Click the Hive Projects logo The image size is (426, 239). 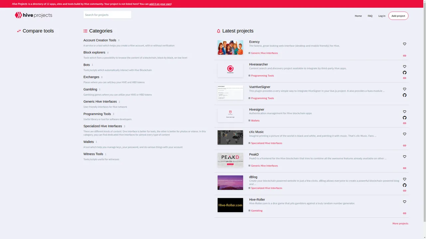(x=33, y=15)
